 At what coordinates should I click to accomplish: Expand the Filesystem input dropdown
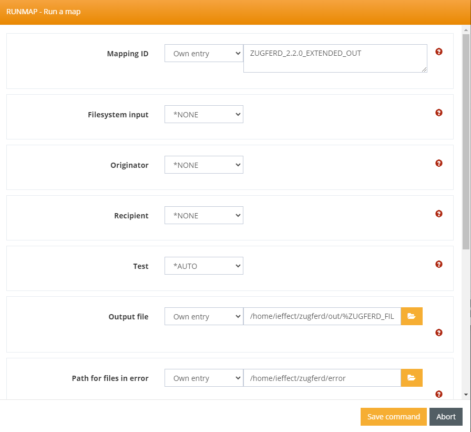(203, 114)
